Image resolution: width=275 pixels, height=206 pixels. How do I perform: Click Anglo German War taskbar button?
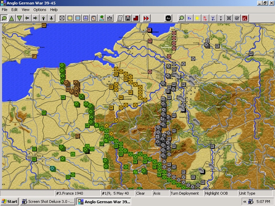coord(104,202)
